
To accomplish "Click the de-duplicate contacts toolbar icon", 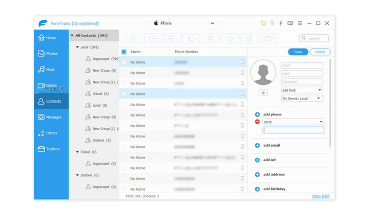I will [249, 38].
